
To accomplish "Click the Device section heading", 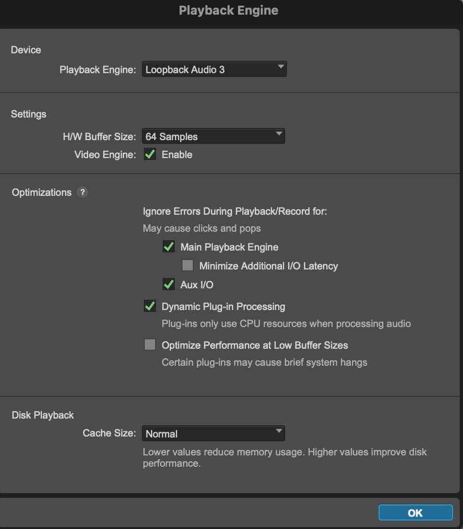I will tap(26, 50).
